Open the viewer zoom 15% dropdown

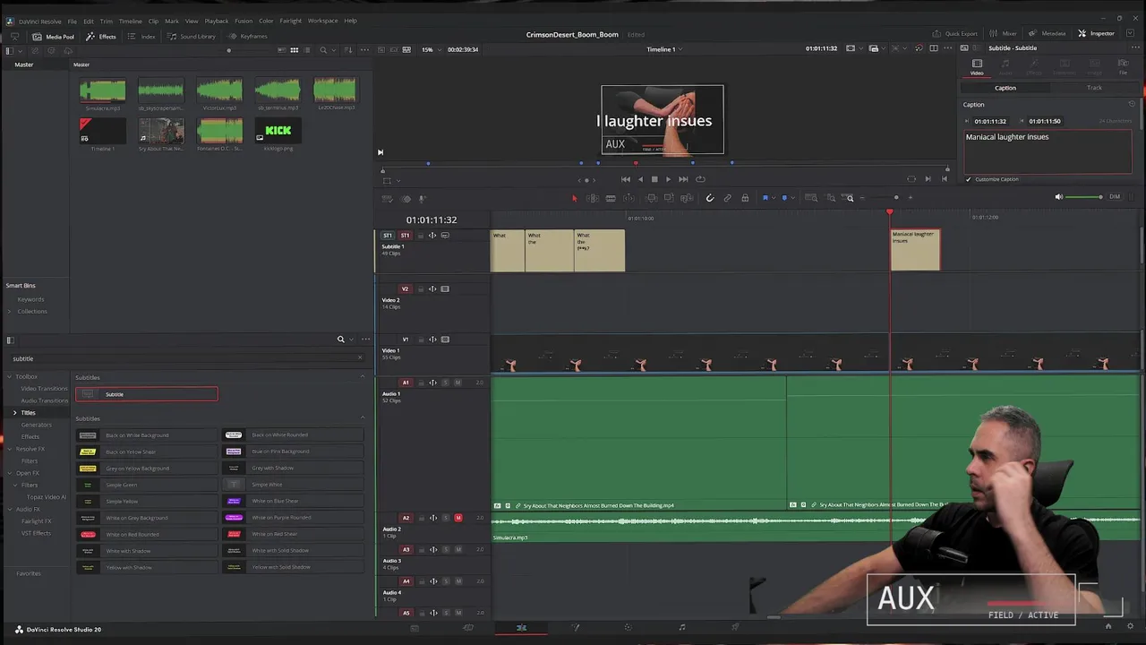(x=430, y=49)
